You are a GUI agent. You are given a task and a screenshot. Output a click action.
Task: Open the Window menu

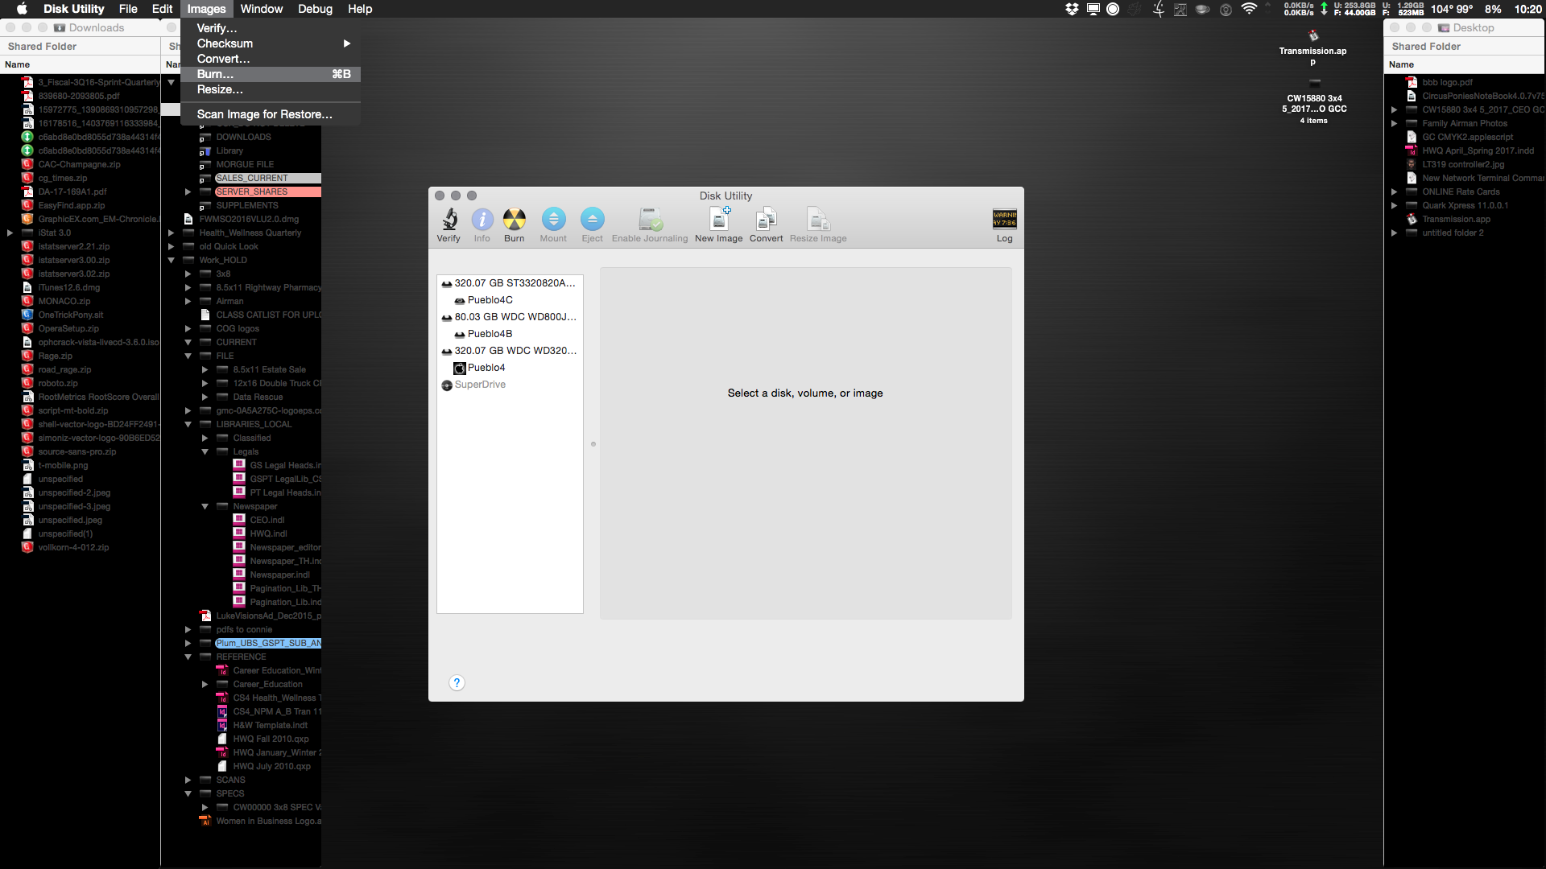tap(262, 9)
